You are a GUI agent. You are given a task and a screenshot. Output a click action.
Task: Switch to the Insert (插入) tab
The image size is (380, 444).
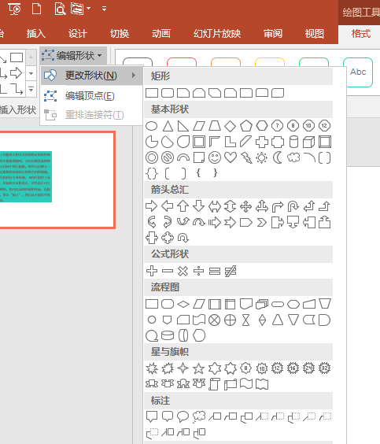(x=35, y=34)
